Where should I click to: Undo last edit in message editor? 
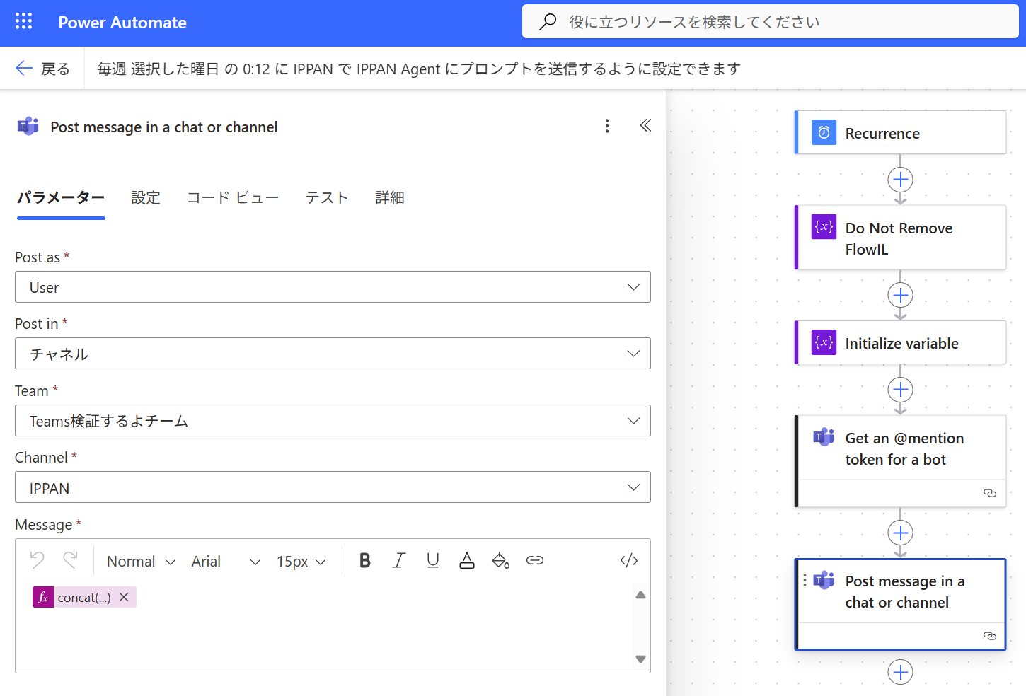(x=38, y=560)
